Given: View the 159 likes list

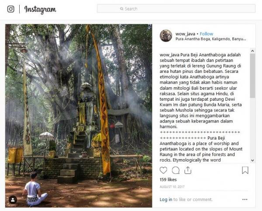Looking at the screenshot, I should 168,180.
